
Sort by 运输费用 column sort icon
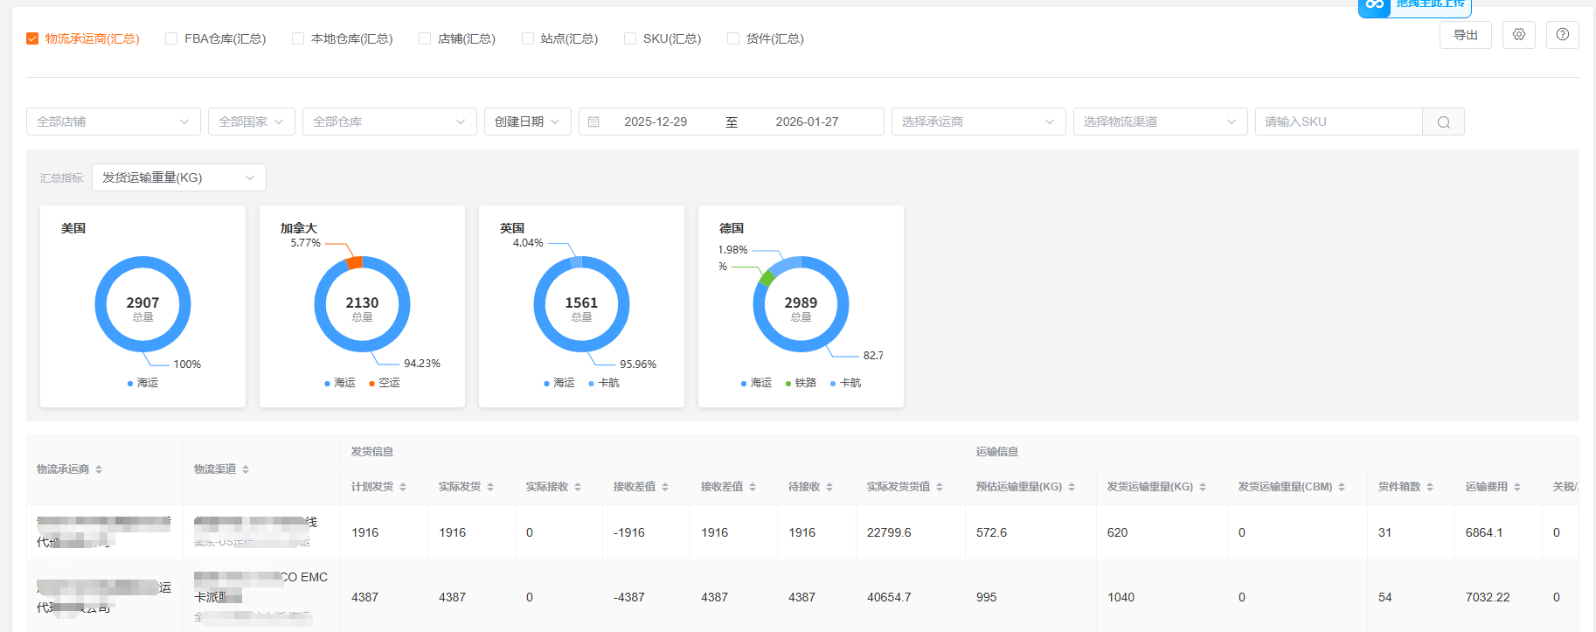1517,487
